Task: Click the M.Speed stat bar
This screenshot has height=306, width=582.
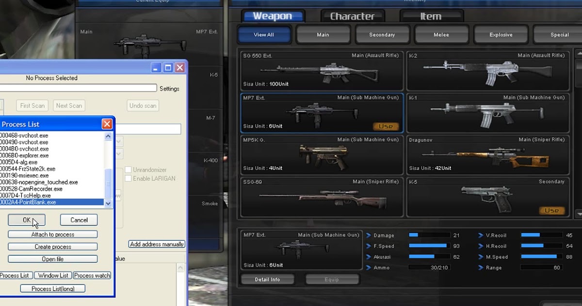Action: click(x=542, y=256)
